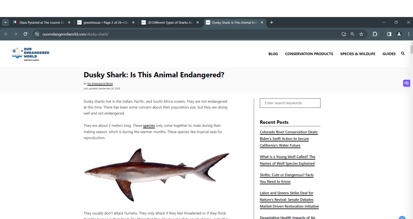Open the browser extensions puzzle icon
413x219 pixels.
coord(375,34)
